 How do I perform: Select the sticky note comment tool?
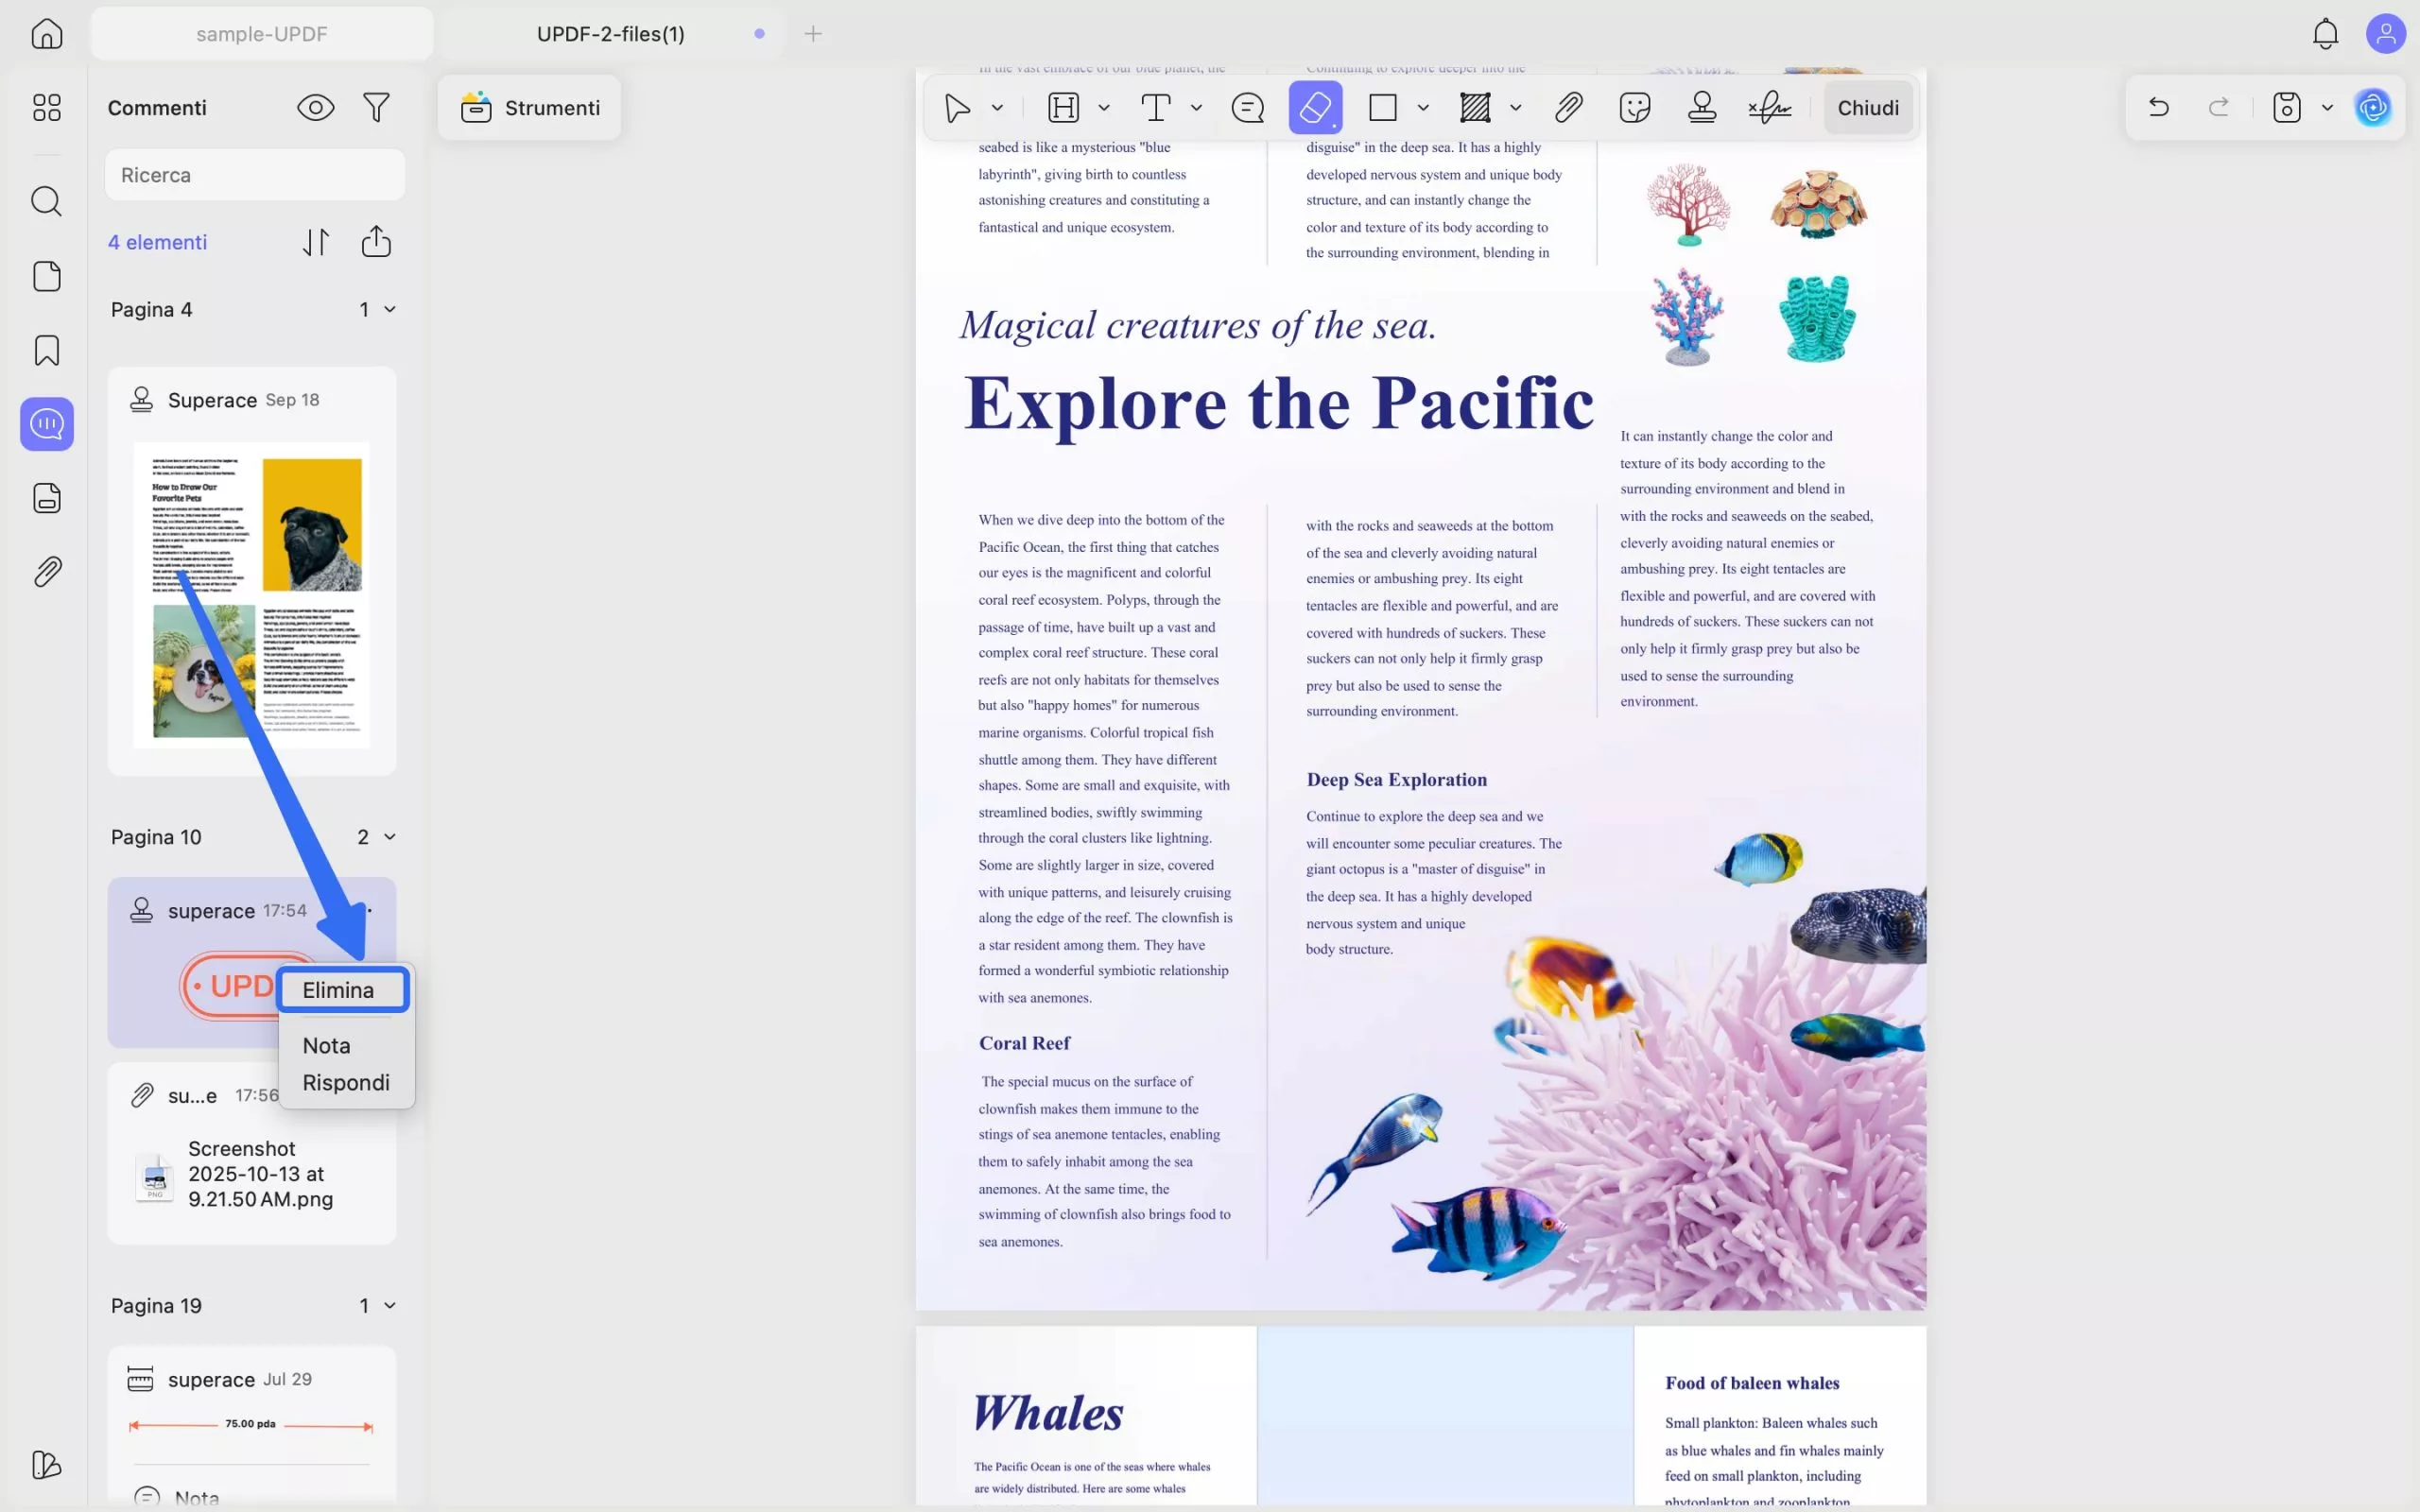[1247, 107]
